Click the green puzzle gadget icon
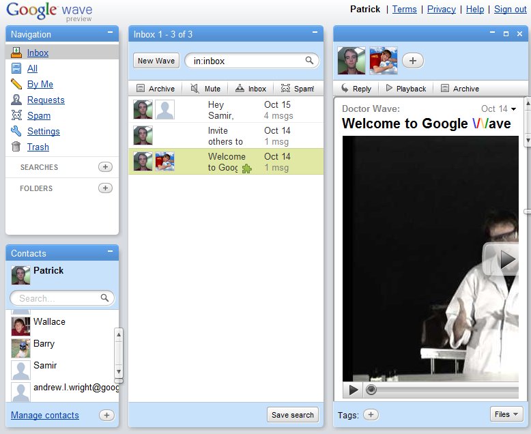This screenshot has height=434, width=531. coord(247,169)
